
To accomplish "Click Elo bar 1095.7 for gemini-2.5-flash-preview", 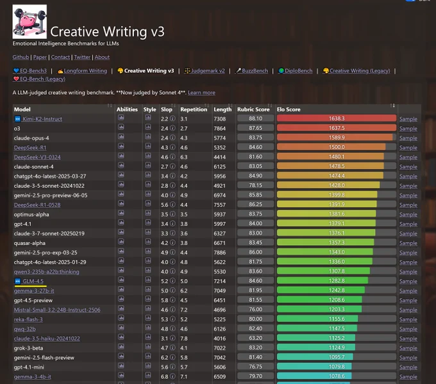I will coord(337,357).
